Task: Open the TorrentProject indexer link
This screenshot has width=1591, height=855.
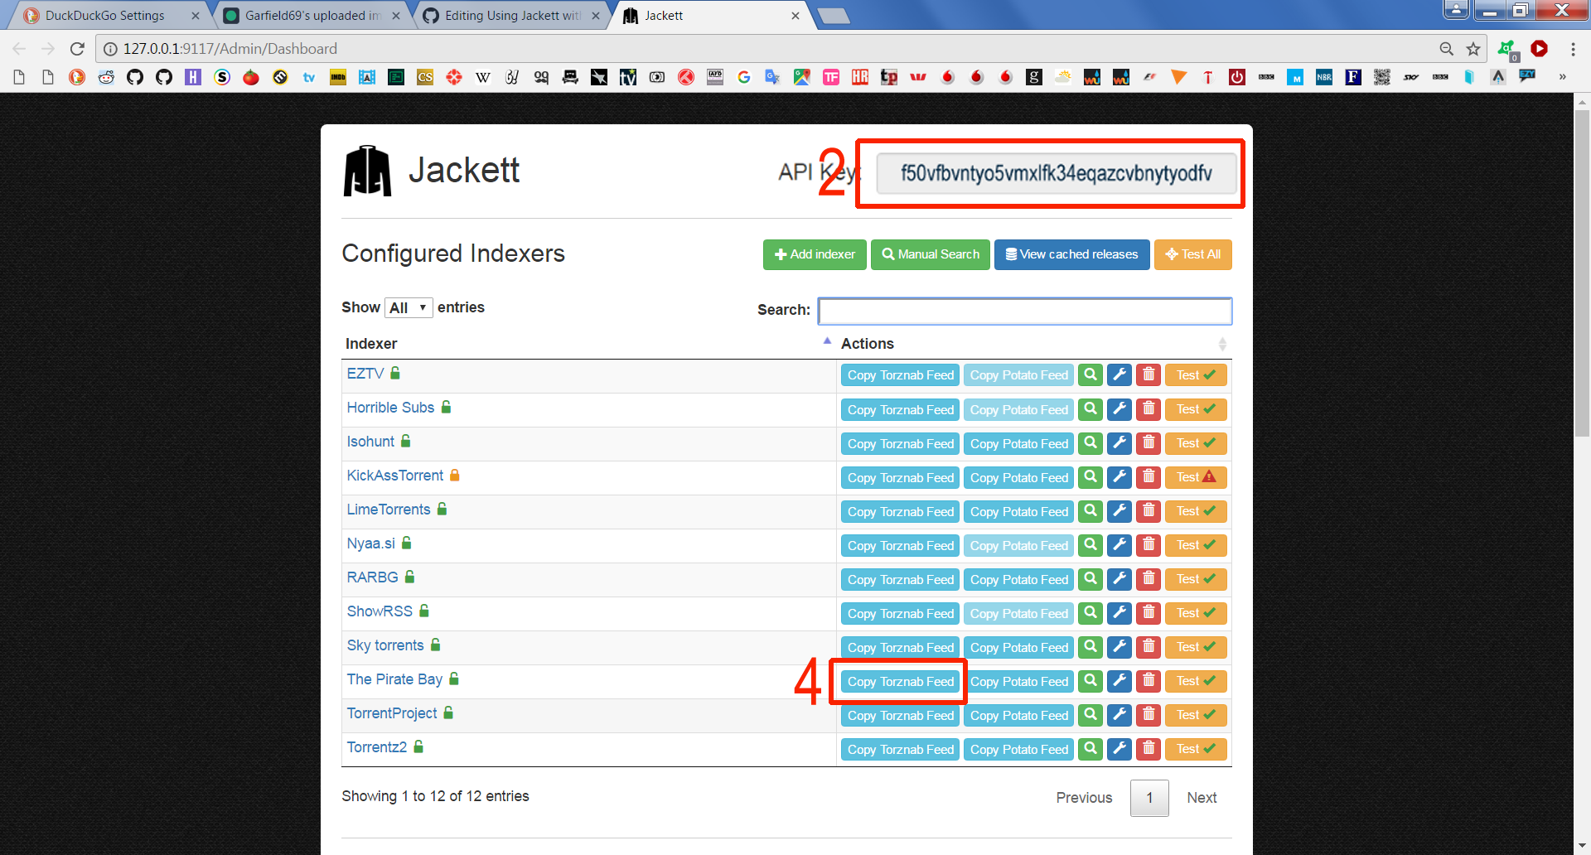Action: click(391, 713)
